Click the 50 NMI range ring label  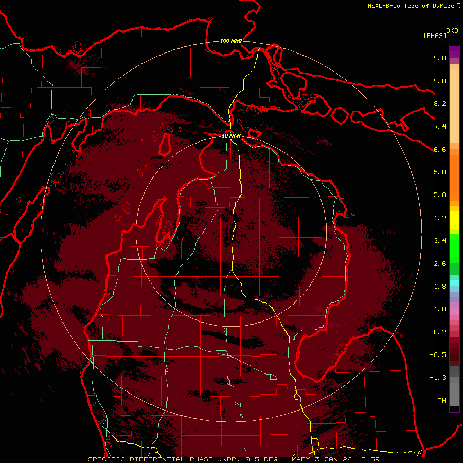click(231, 136)
